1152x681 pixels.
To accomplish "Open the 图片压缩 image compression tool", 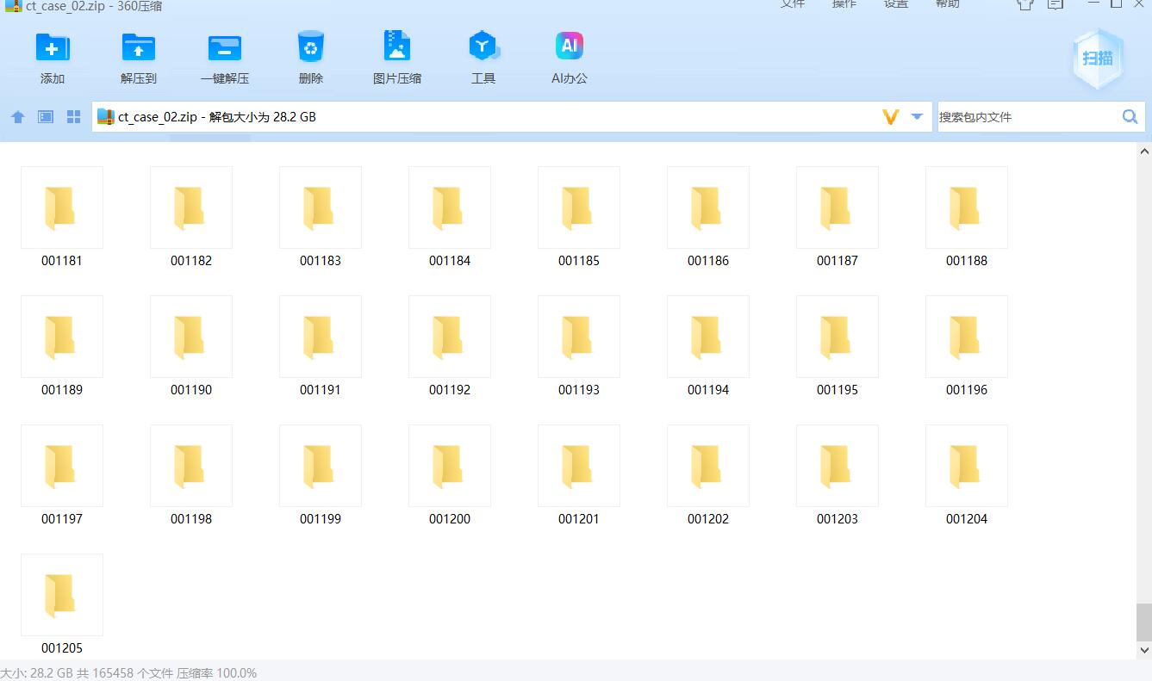I will tap(396, 48).
